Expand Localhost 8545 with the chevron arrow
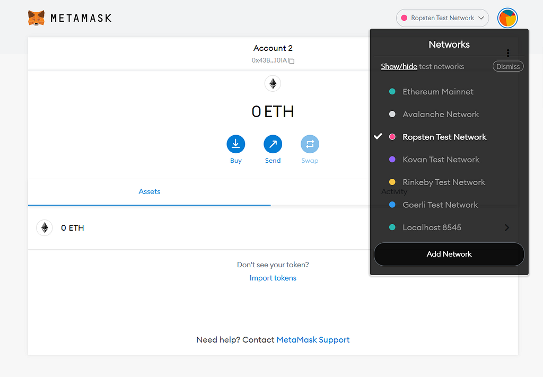Screen dimensions: 543x377 click(x=507, y=227)
